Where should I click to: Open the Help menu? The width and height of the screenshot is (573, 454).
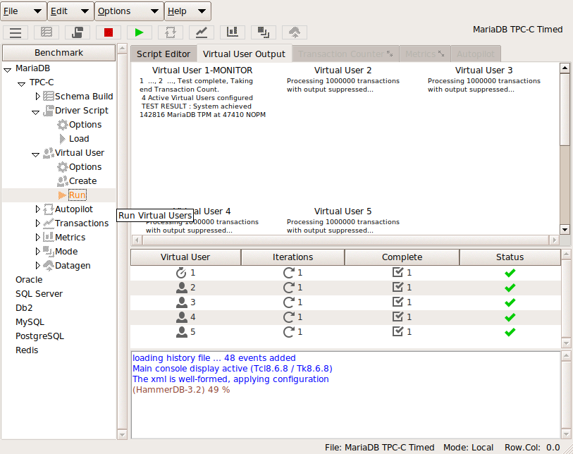[x=188, y=11]
